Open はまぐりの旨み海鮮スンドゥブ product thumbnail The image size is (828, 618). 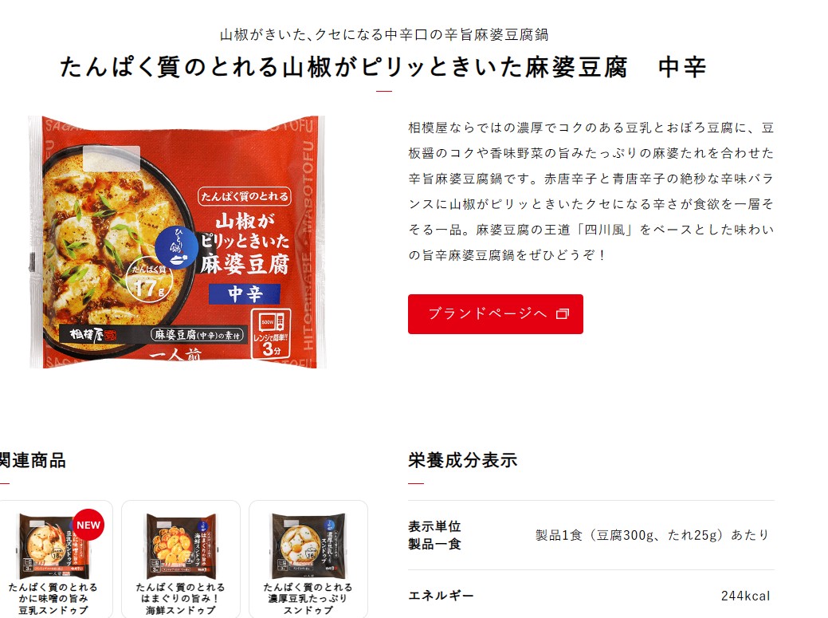pos(181,546)
